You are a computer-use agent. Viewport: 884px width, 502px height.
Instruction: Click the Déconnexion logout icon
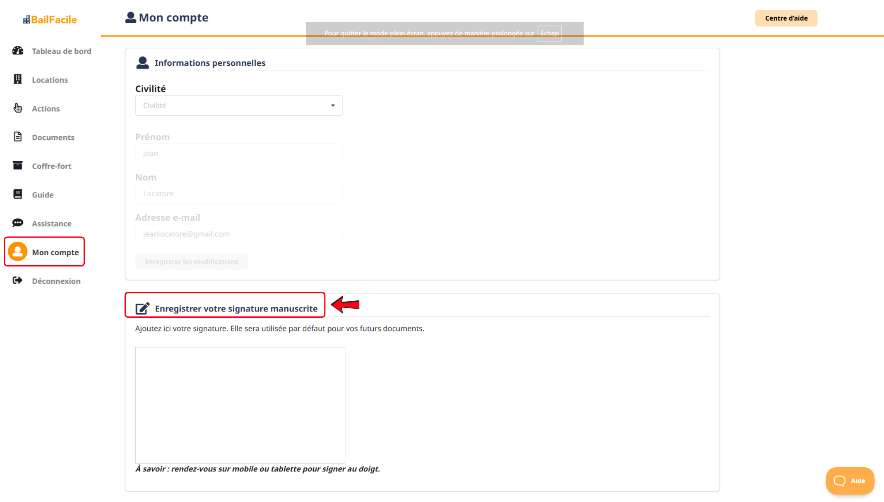tap(18, 281)
